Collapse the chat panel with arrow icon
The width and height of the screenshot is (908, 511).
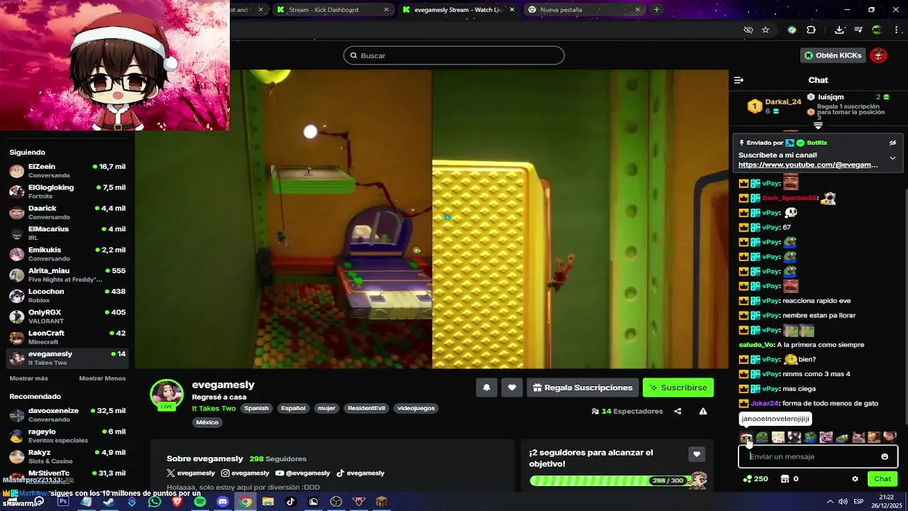coord(738,80)
